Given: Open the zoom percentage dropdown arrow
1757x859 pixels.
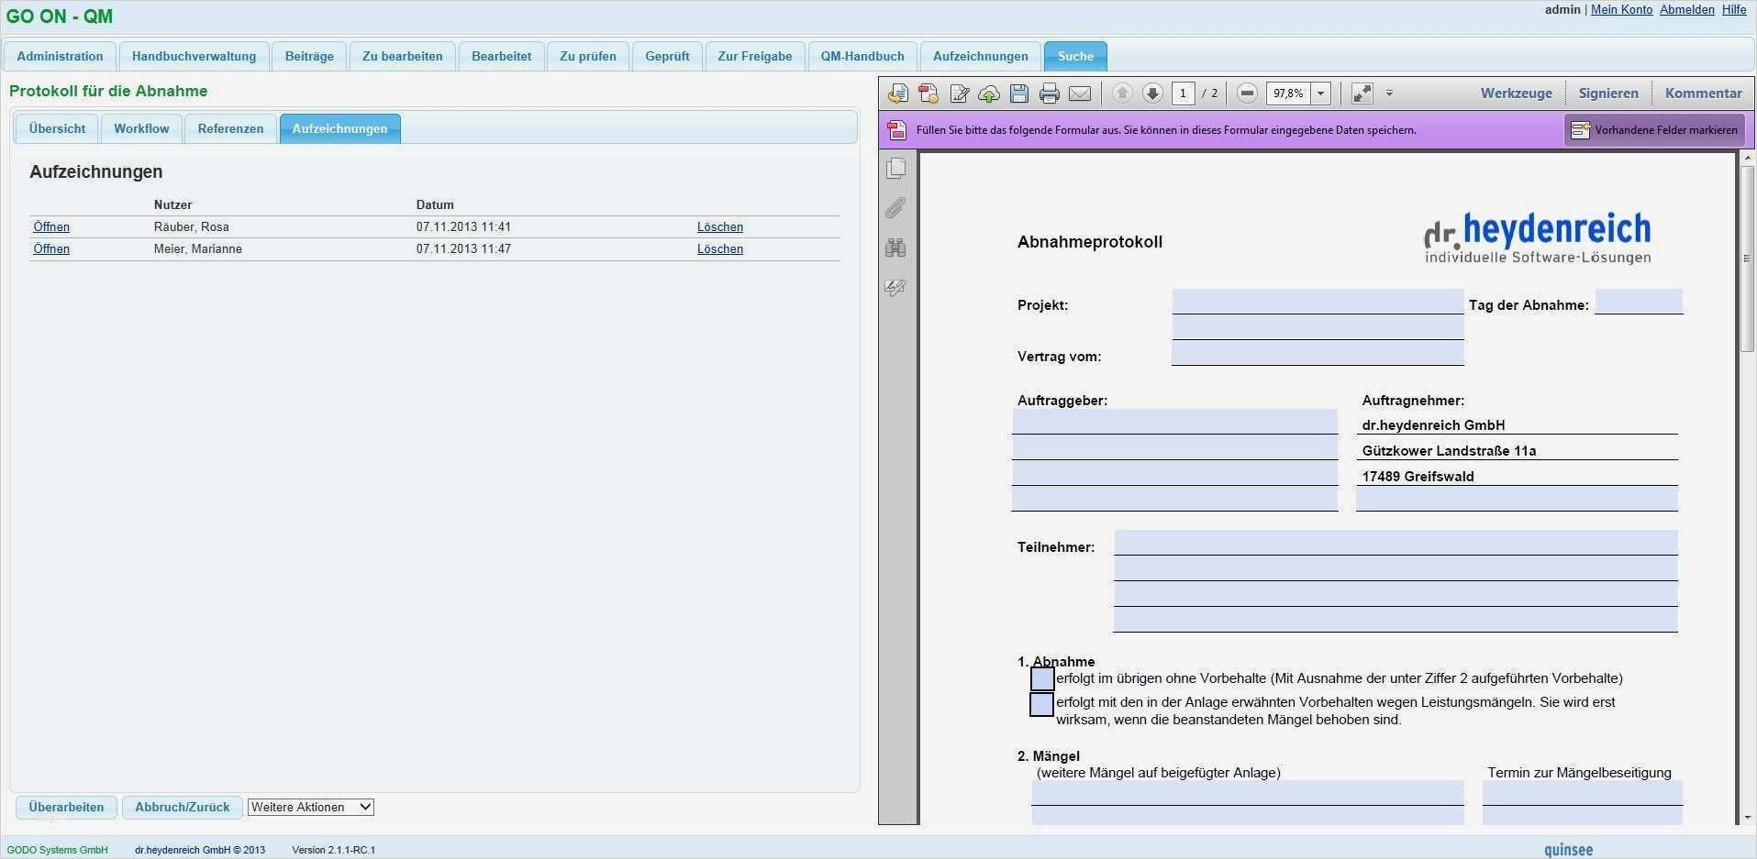Looking at the screenshot, I should [x=1321, y=94].
